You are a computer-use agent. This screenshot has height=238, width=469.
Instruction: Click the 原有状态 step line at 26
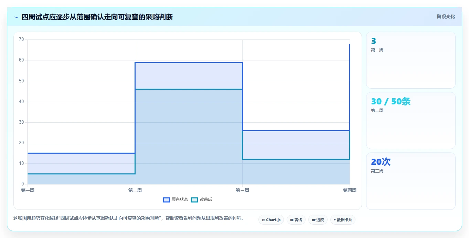pos(296,131)
